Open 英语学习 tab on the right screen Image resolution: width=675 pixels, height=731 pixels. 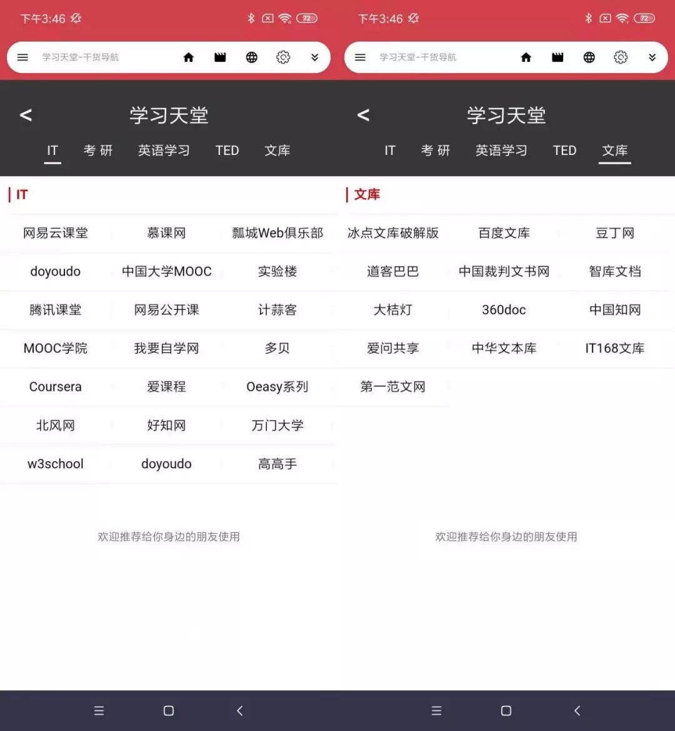tap(501, 151)
